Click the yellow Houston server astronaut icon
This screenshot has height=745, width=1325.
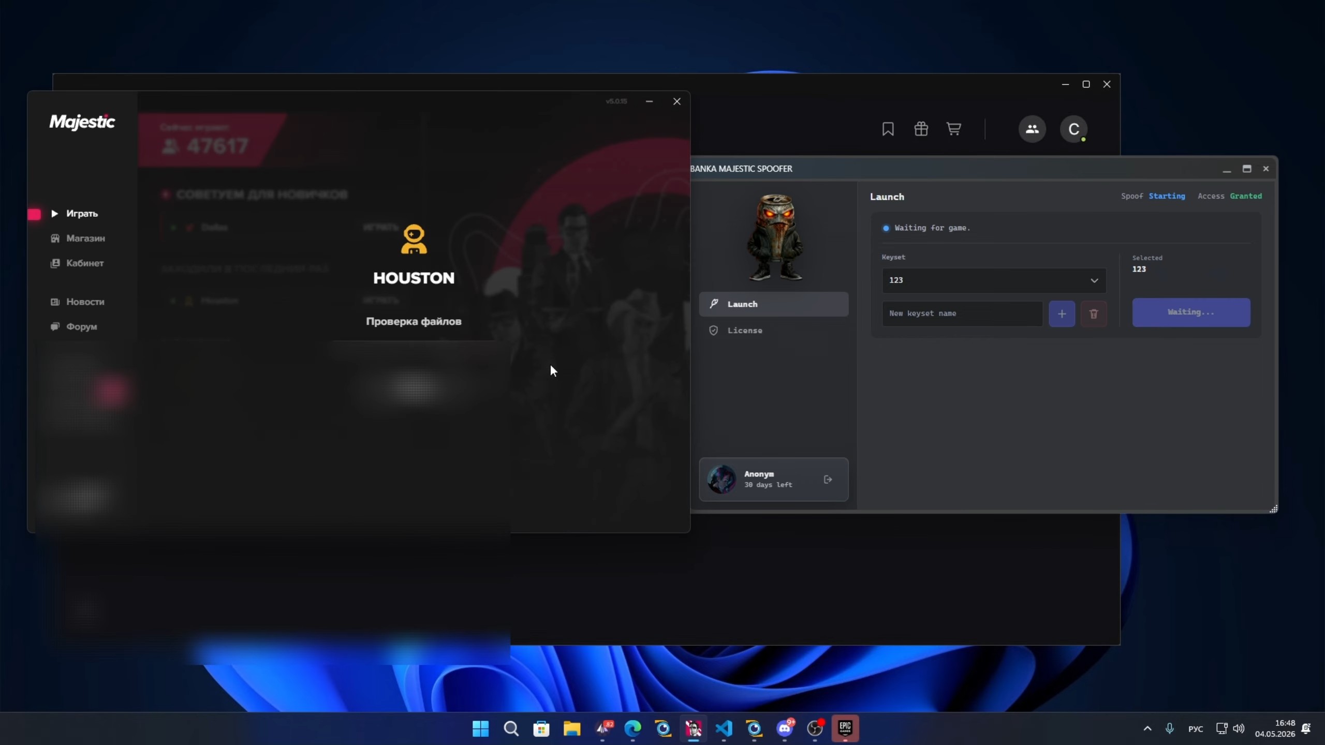(414, 239)
